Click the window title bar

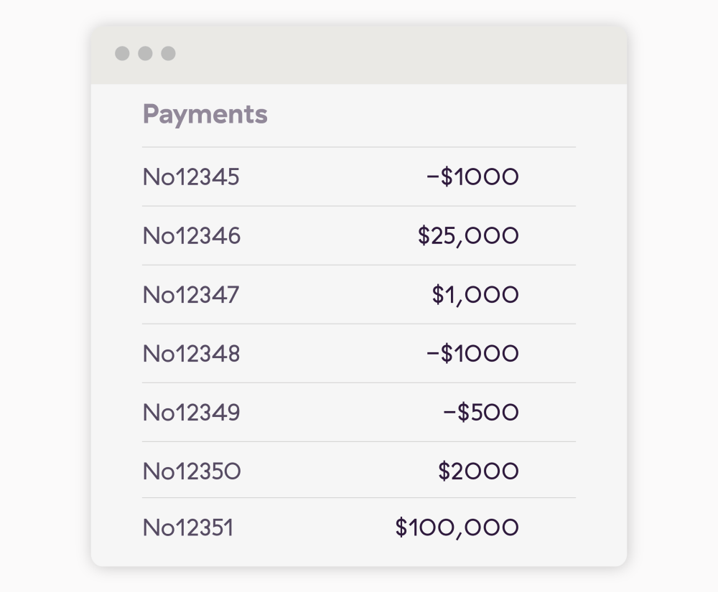tap(359, 55)
